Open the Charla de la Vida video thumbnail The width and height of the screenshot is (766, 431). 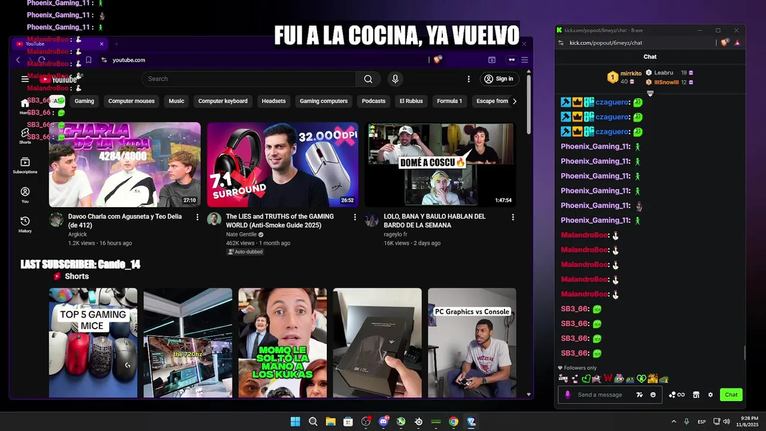click(x=124, y=165)
